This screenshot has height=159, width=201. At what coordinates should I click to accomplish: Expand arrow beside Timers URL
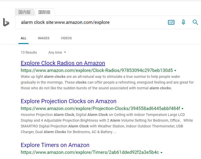tap(161, 153)
